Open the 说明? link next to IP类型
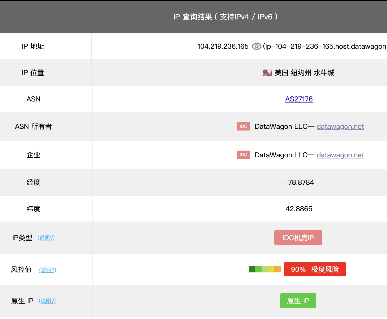The height and width of the screenshot is (319, 387). coord(46,238)
